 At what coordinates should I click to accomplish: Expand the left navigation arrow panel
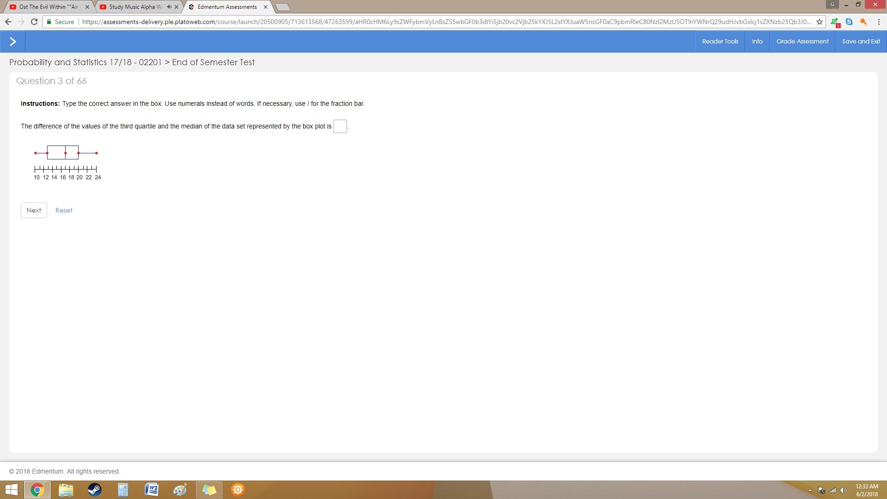point(12,42)
